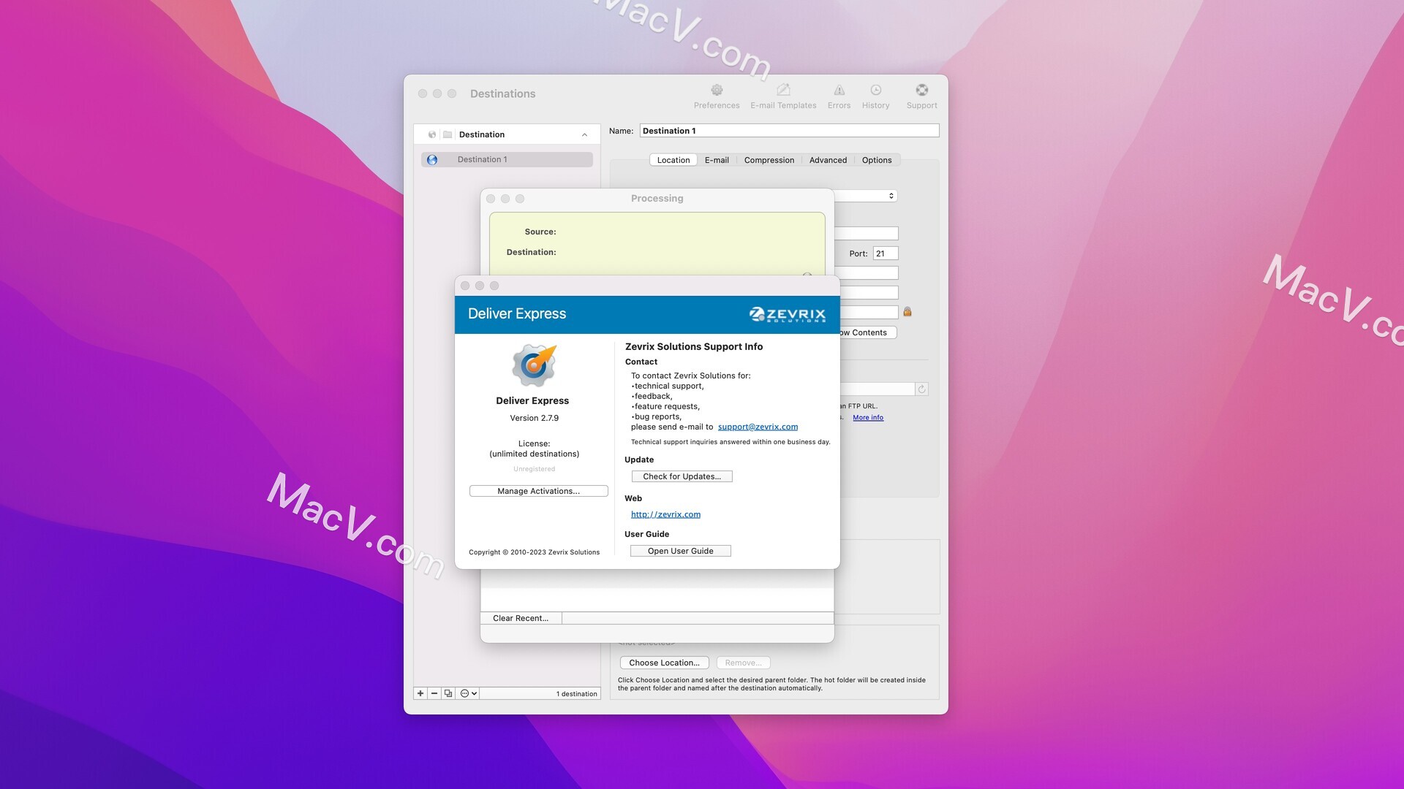
Task: Click Check for Updates button
Action: [x=682, y=476]
